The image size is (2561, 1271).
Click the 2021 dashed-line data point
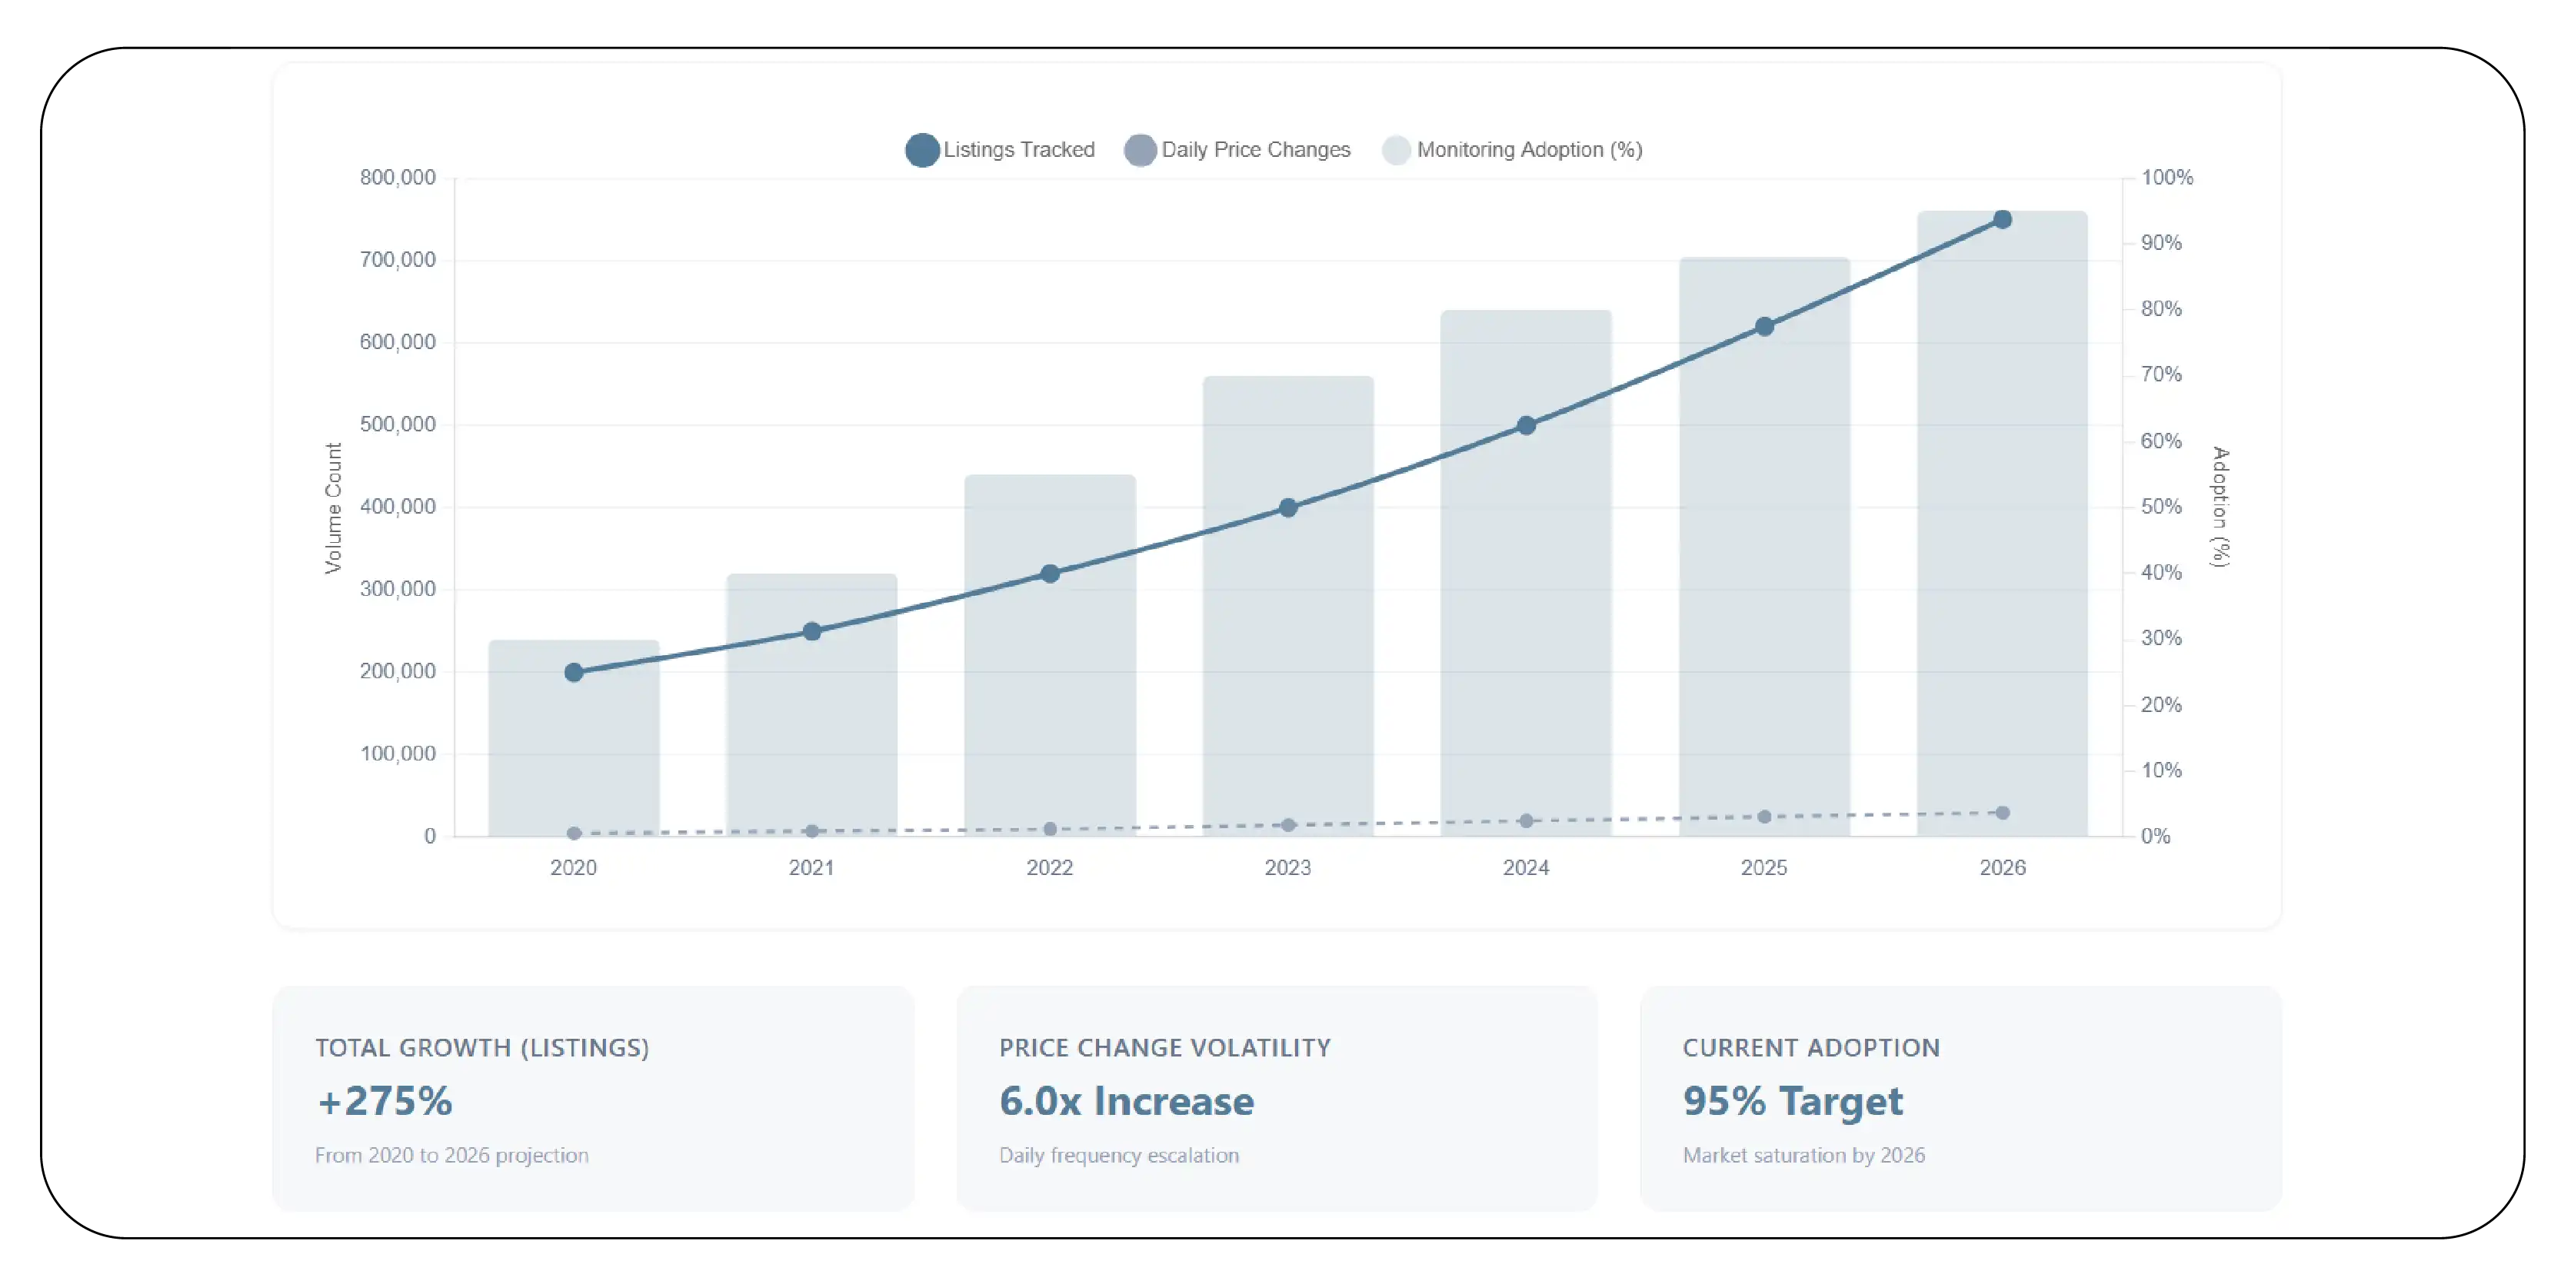tap(811, 830)
